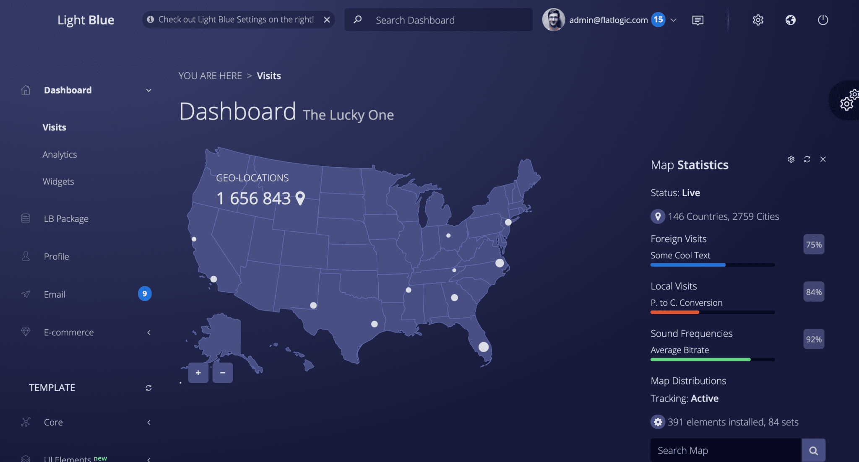The width and height of the screenshot is (859, 462).
Task: Open the Widgets sidebar item
Action: pyautogui.click(x=58, y=182)
